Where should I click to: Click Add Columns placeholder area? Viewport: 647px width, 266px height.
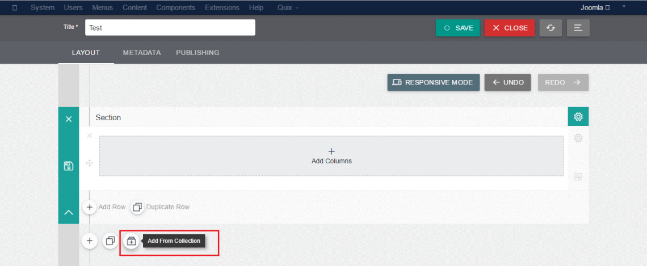point(331,156)
